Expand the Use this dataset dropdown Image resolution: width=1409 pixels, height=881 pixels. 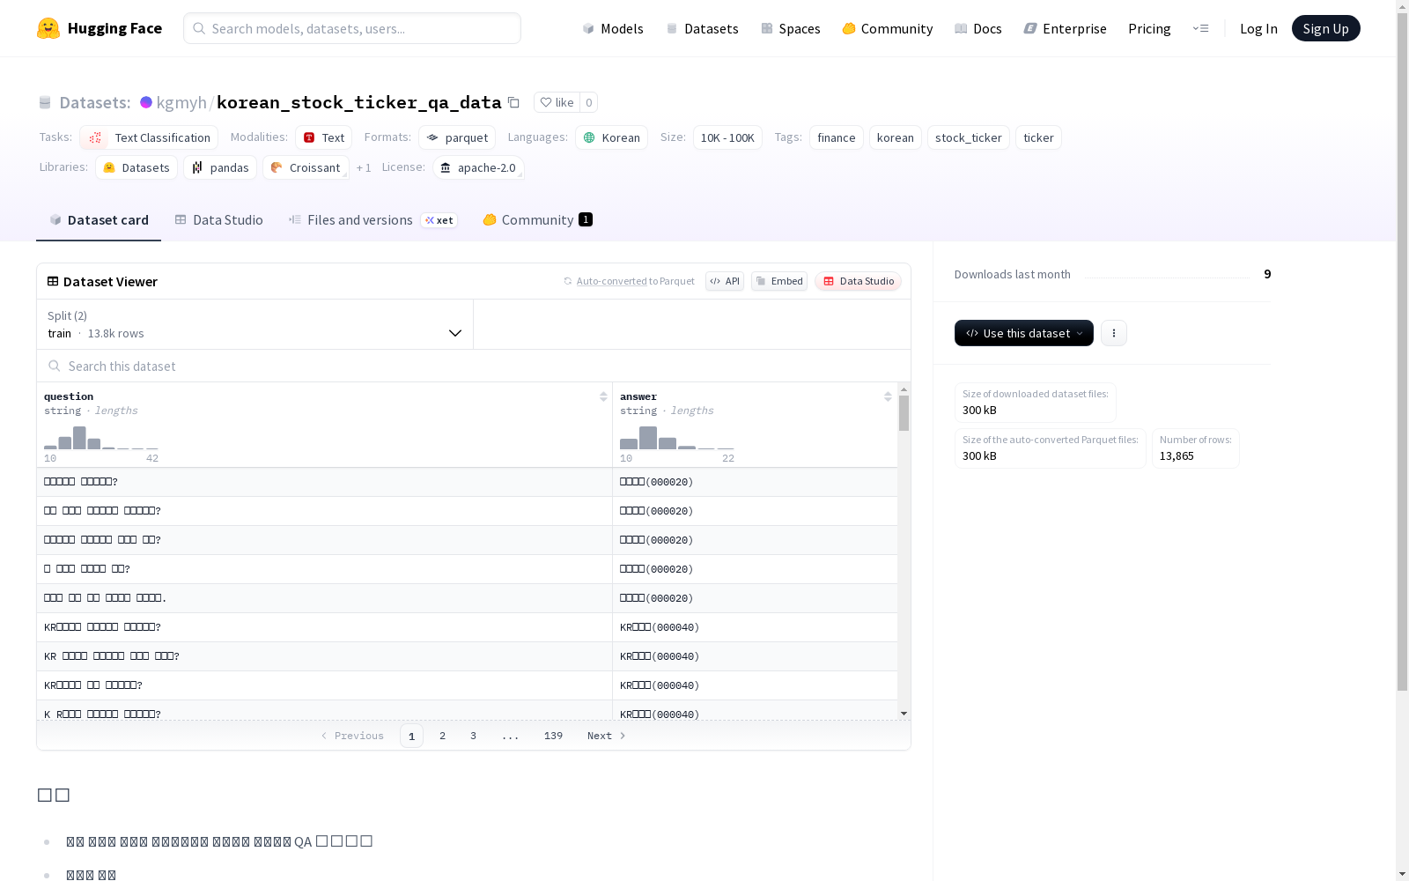coord(1023,333)
